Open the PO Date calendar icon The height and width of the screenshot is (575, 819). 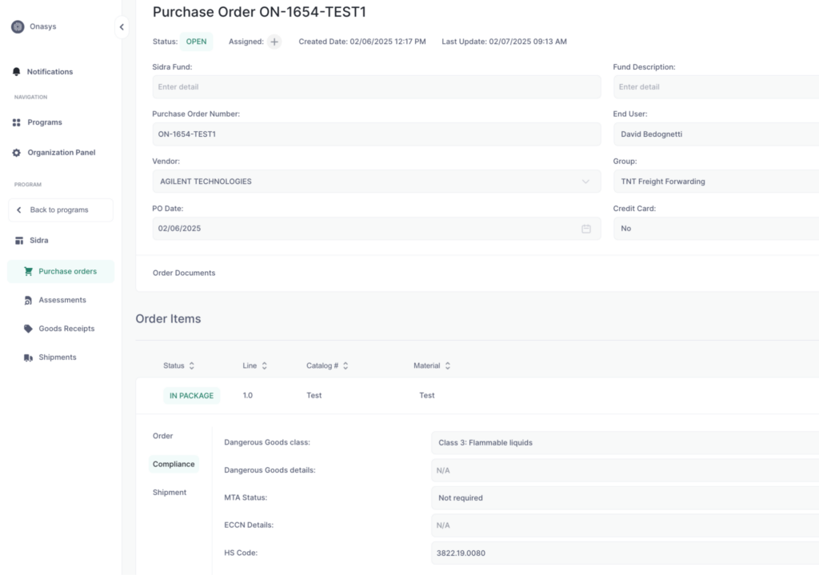[x=586, y=229]
